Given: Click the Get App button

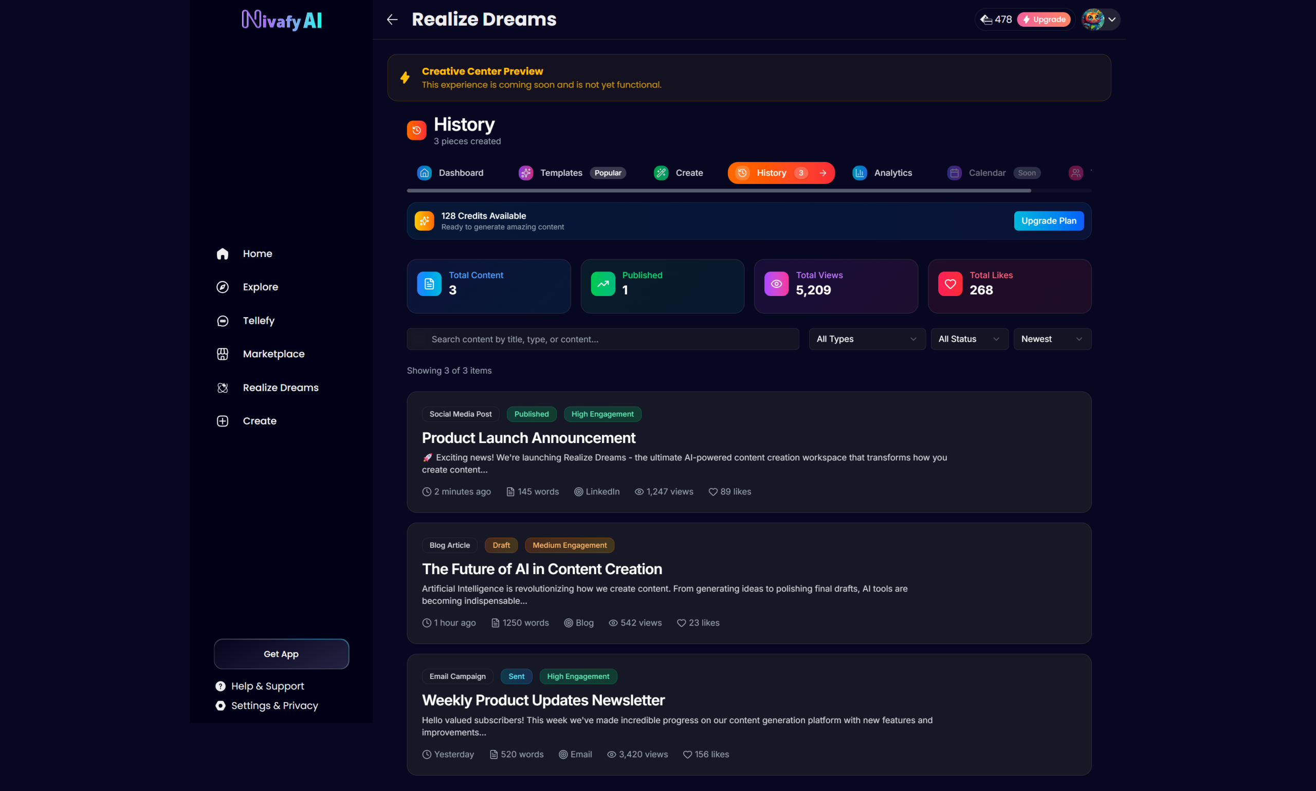Looking at the screenshot, I should tap(281, 653).
